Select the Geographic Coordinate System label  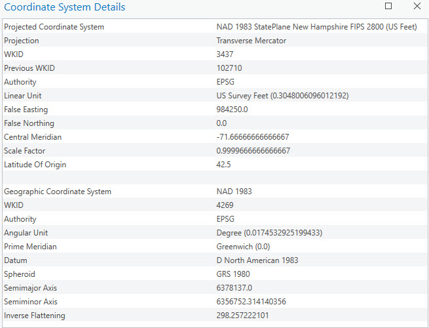point(58,192)
